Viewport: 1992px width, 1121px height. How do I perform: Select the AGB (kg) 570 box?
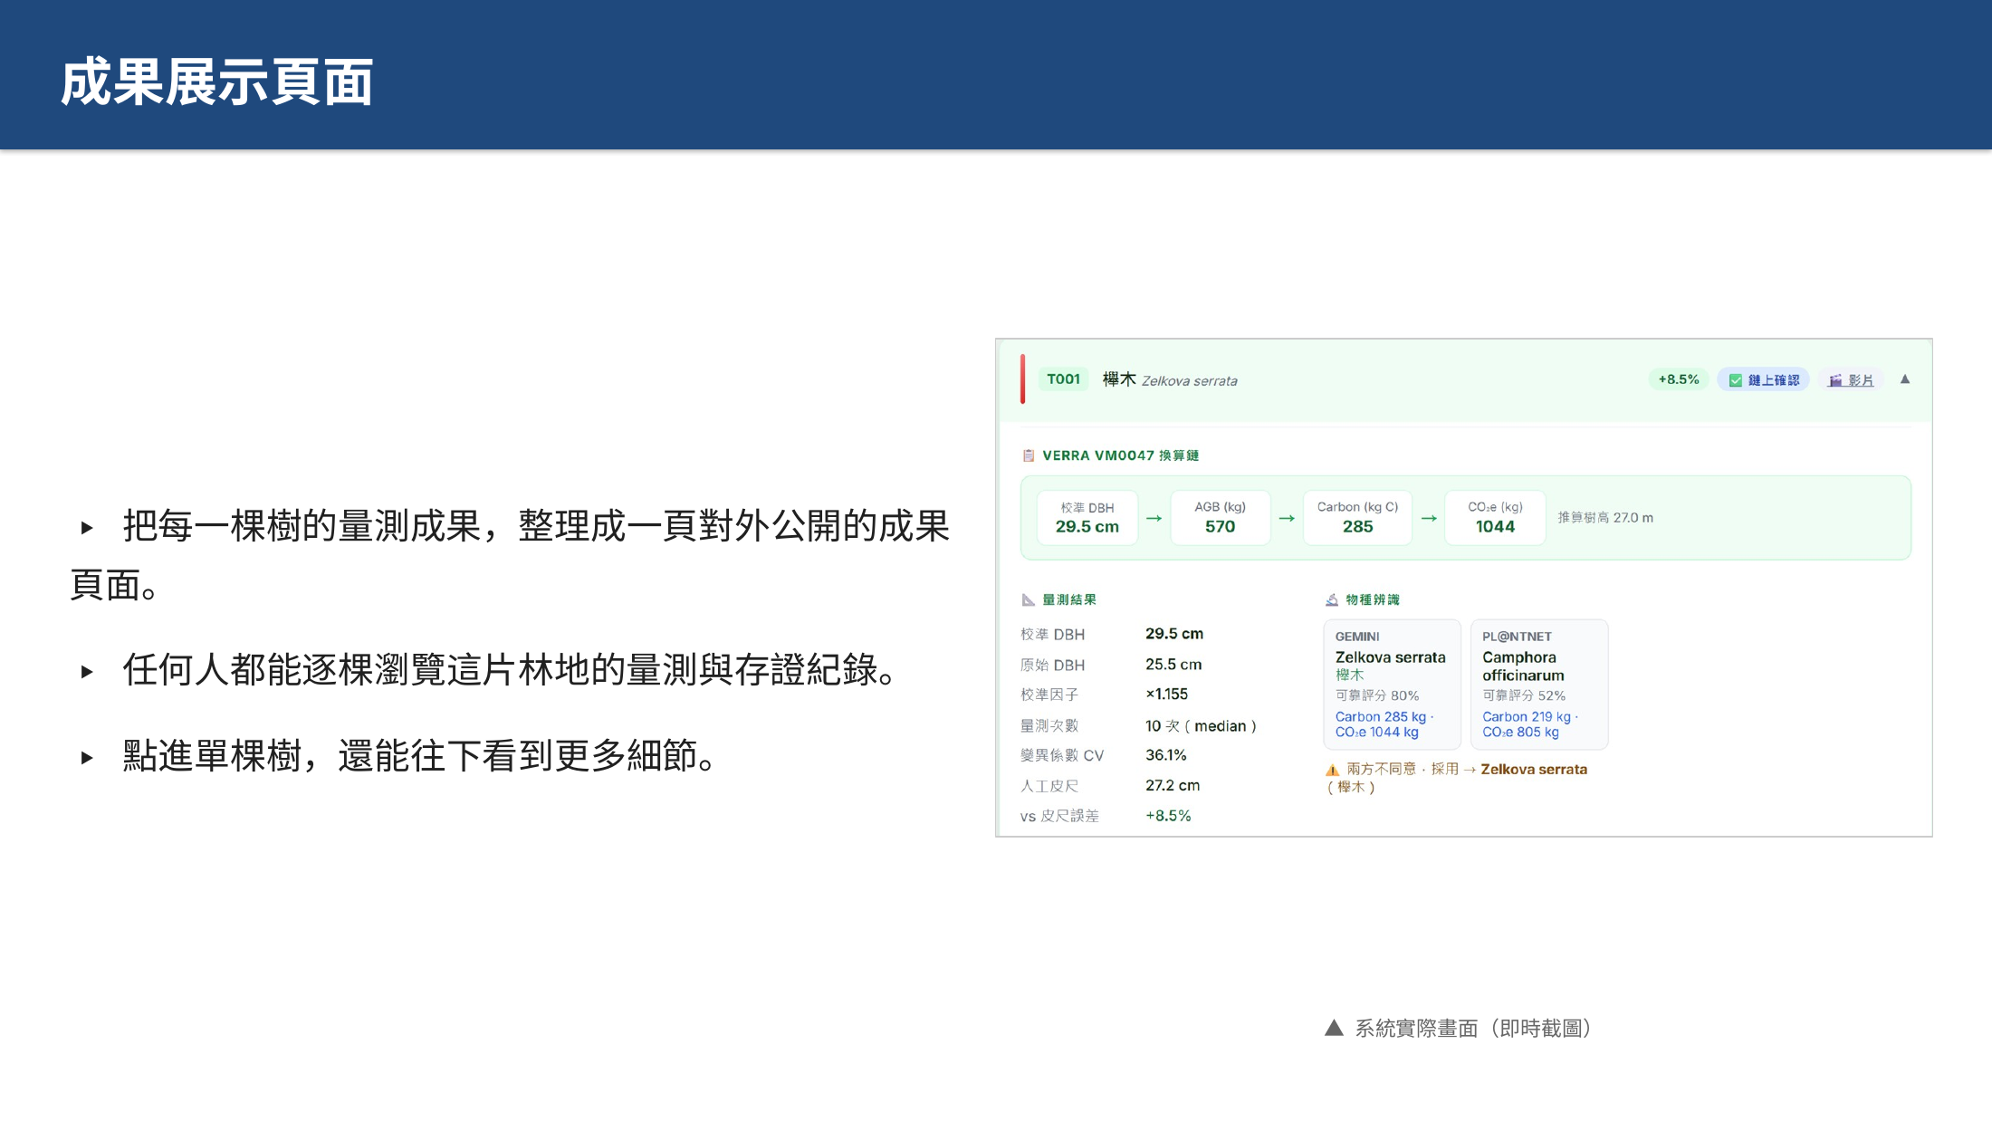(x=1220, y=518)
